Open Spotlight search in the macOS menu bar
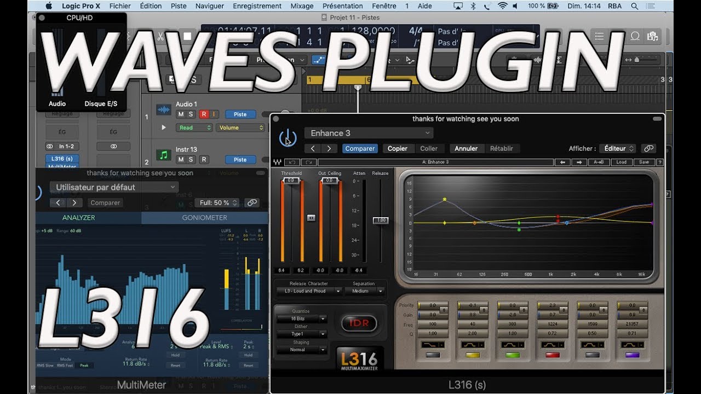This screenshot has width=701, height=394. tap(634, 6)
